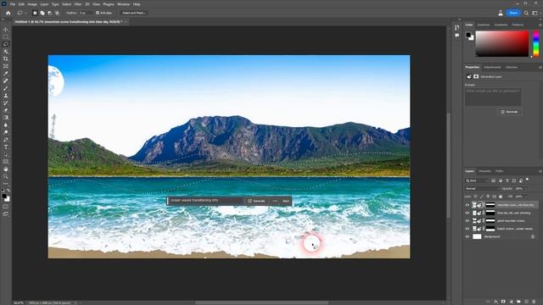This screenshot has width=543, height=305.
Task: Select the Horizontal Type tool
Action: (6, 147)
